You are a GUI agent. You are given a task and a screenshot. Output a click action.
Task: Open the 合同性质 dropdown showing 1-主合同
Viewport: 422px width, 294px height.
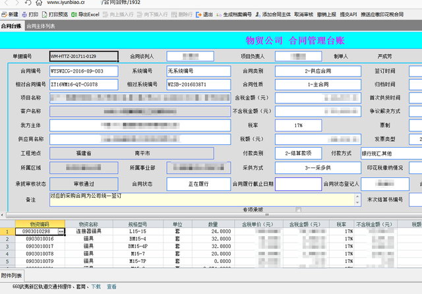click(318, 84)
